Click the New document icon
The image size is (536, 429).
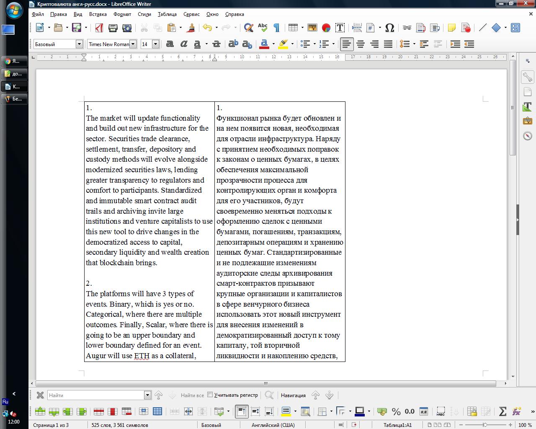tap(40, 28)
